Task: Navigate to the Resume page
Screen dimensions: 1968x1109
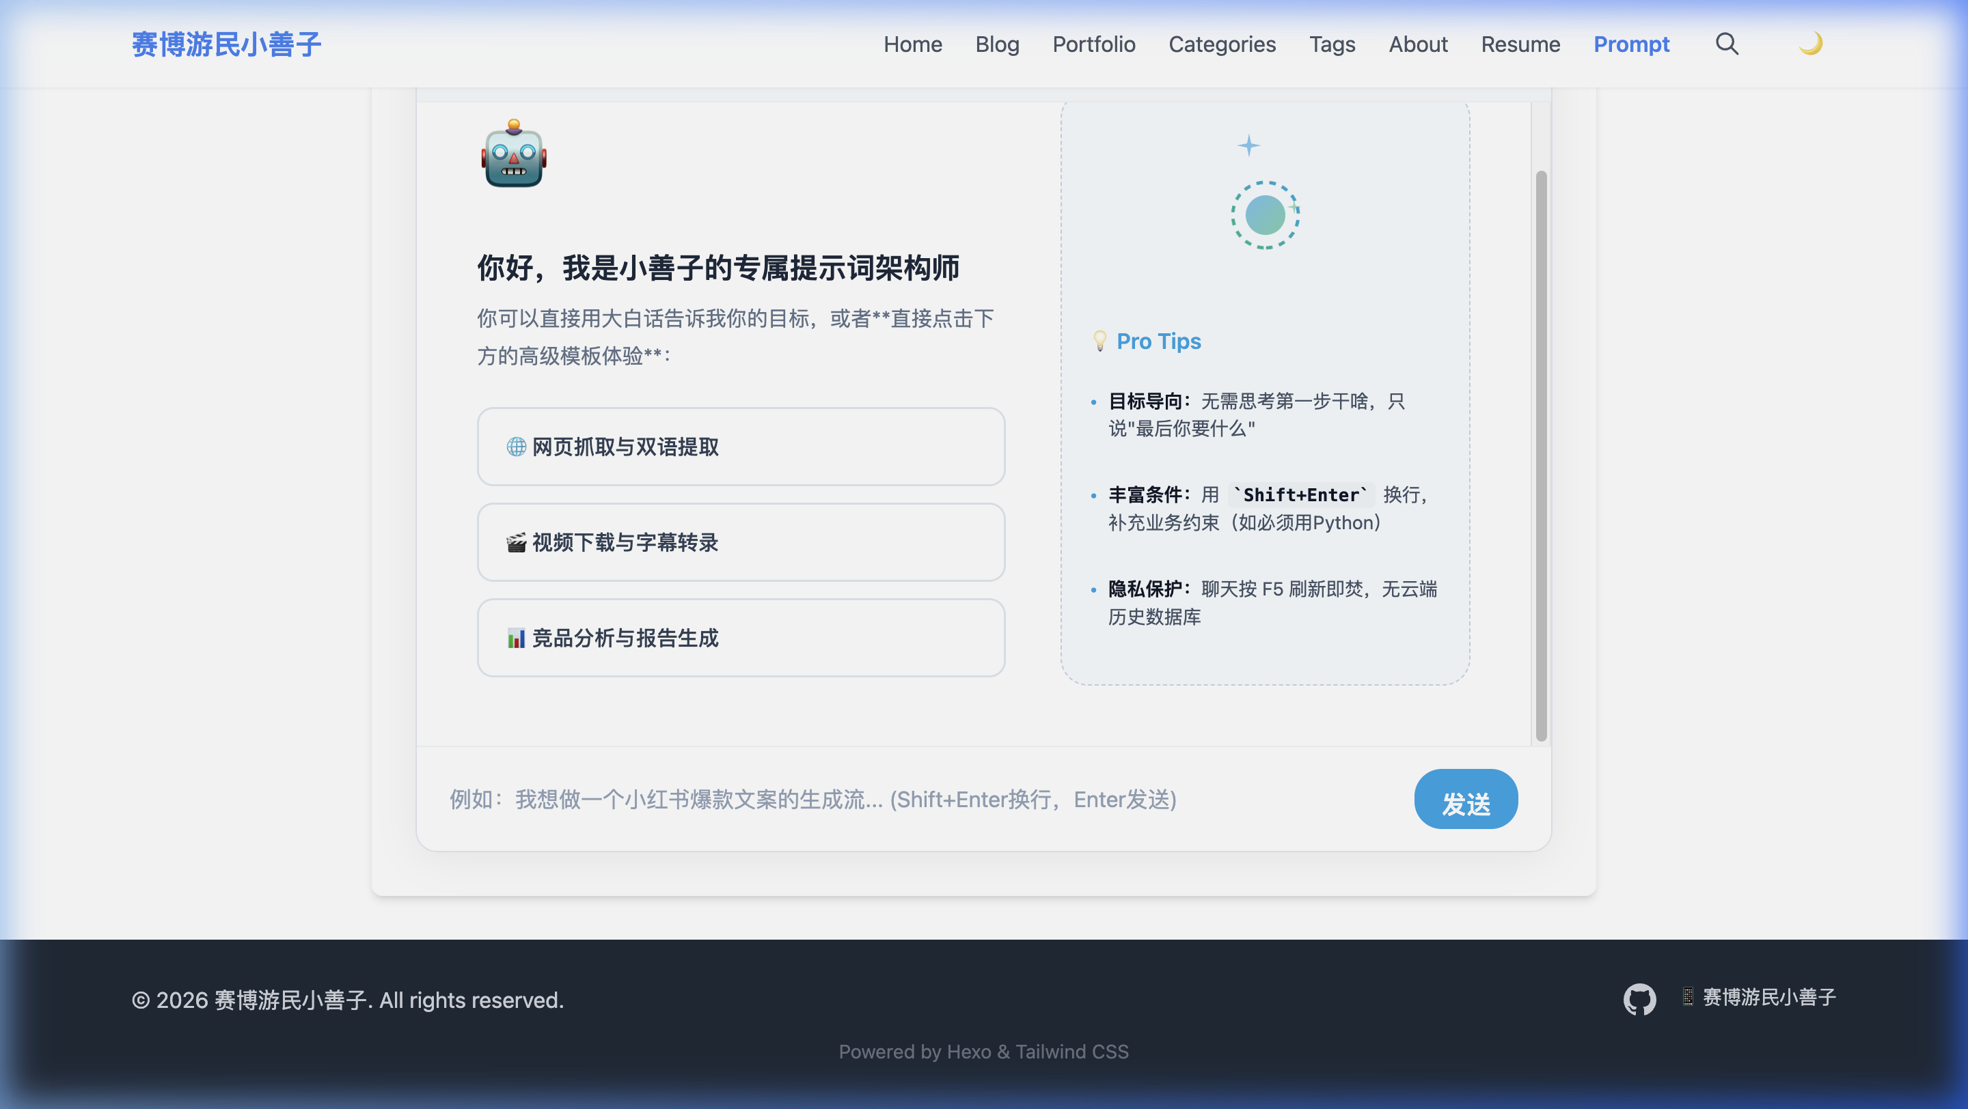Action: point(1520,44)
